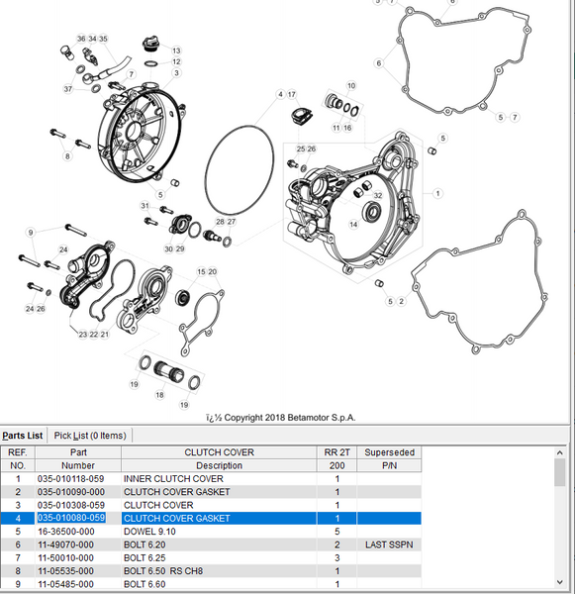The image size is (575, 594).
Task: Click callout number 31 in diagram
Action: pos(145,206)
